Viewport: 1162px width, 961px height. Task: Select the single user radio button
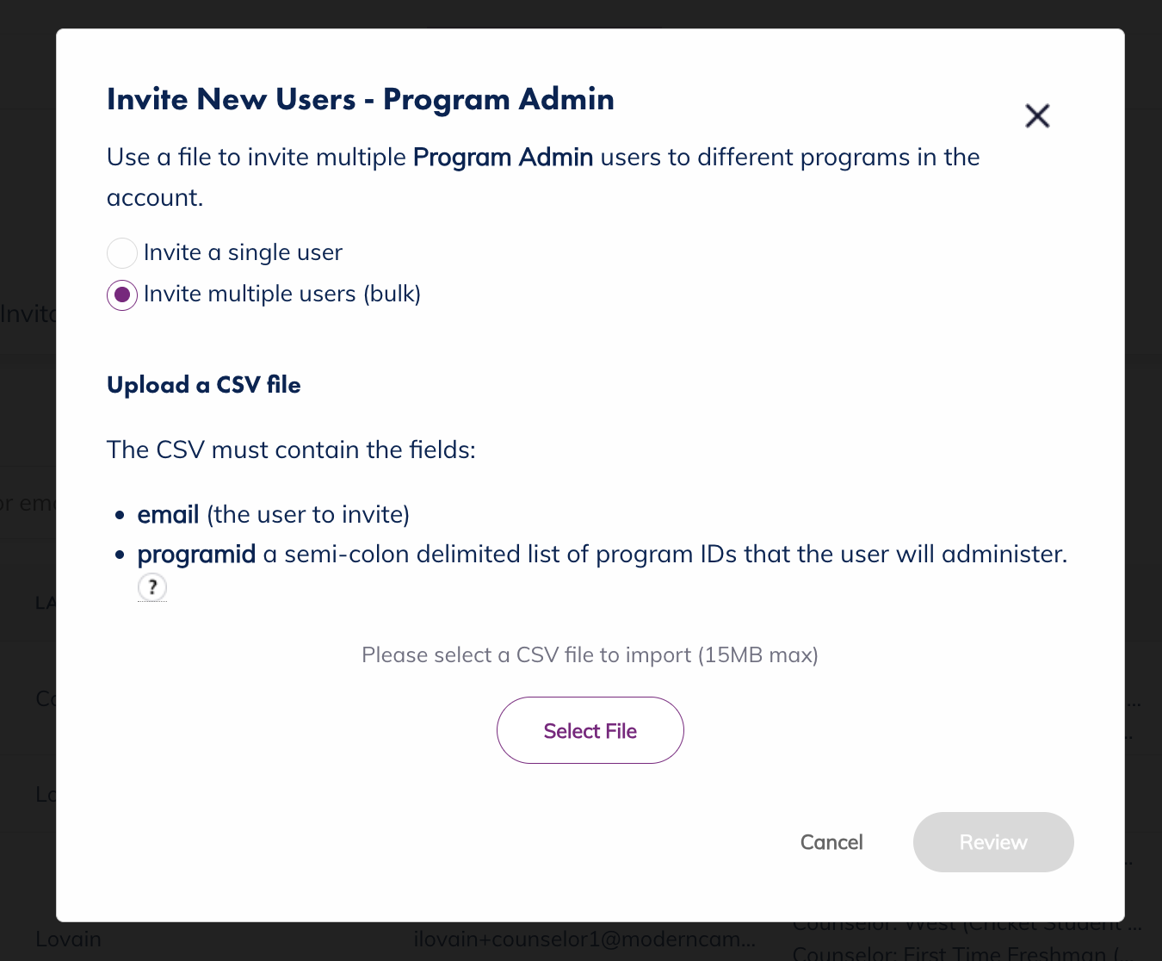122,253
